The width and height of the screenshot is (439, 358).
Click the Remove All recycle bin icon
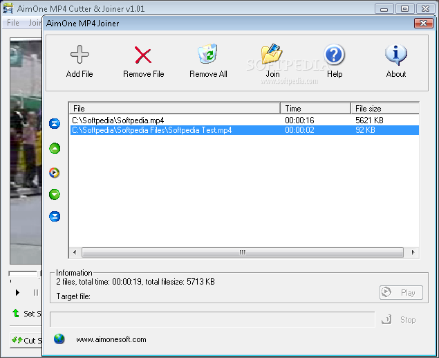(x=207, y=53)
